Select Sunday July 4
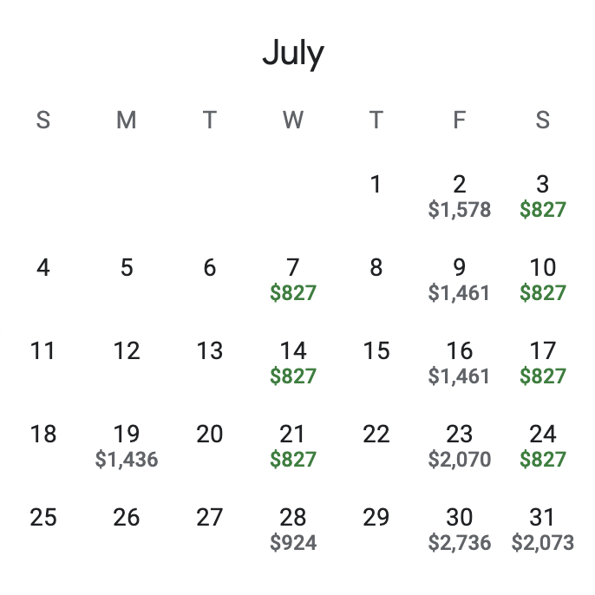The width and height of the screenshot is (595, 595). [x=43, y=268]
